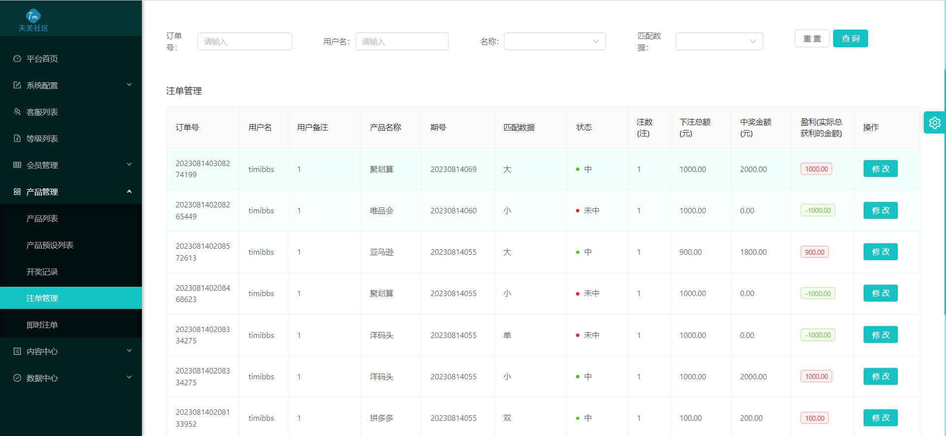The width and height of the screenshot is (946, 436).
Task: Collapse the 产品管理 submenu chevron
Action: click(x=129, y=191)
